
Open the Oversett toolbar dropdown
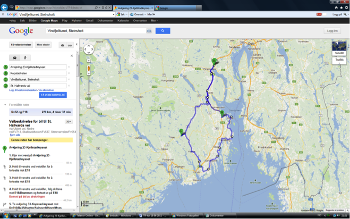(x=139, y=14)
